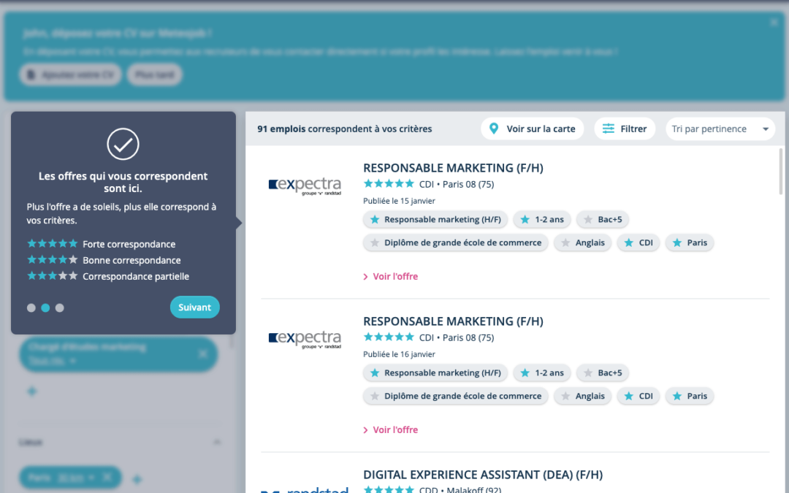This screenshot has width=789, height=493.
Task: Click the Expectra logo of first offer
Action: click(305, 186)
